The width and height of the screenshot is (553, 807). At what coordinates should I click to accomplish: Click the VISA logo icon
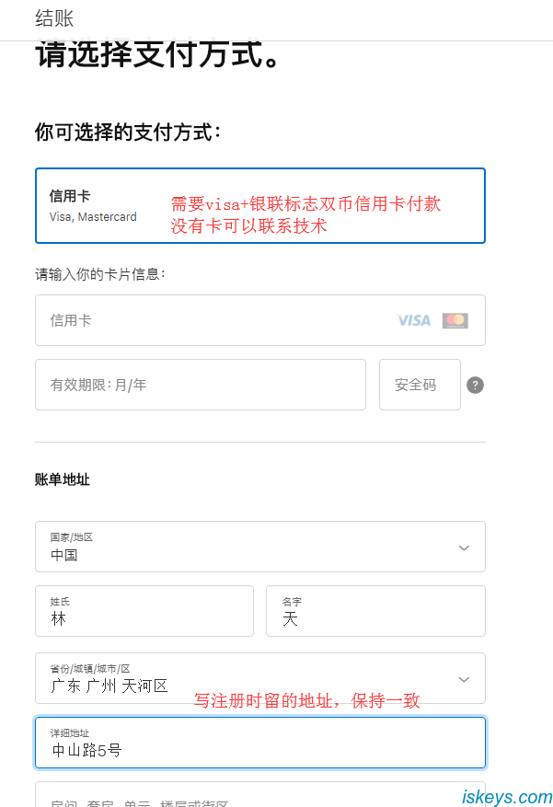tap(412, 320)
